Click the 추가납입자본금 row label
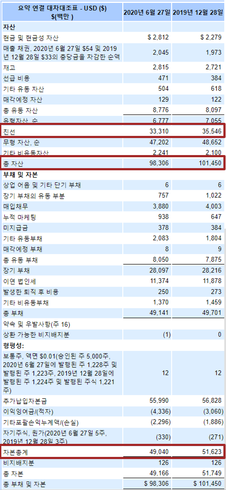This screenshot has width=226, height=490. pos(25,401)
